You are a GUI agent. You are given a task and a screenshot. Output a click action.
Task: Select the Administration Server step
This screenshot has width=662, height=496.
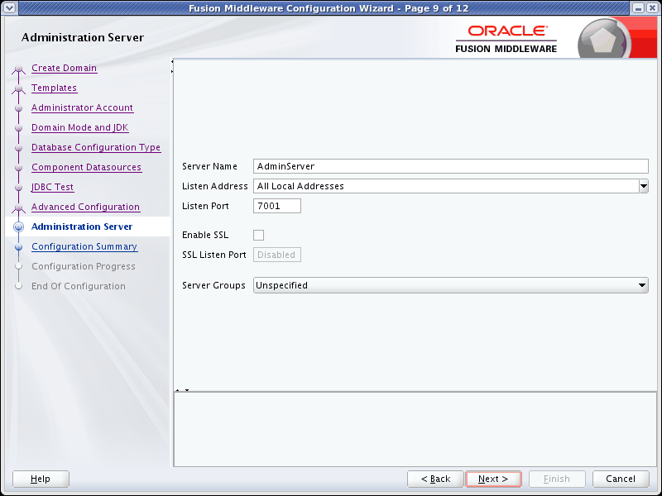coord(82,227)
